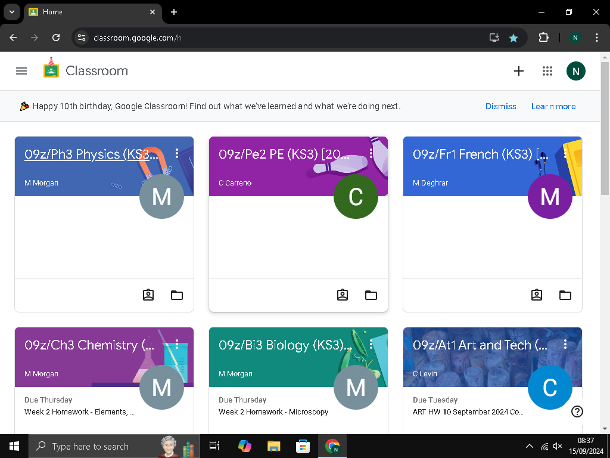
Task: Click the grey M avatar on Physics card
Action: pyautogui.click(x=161, y=196)
